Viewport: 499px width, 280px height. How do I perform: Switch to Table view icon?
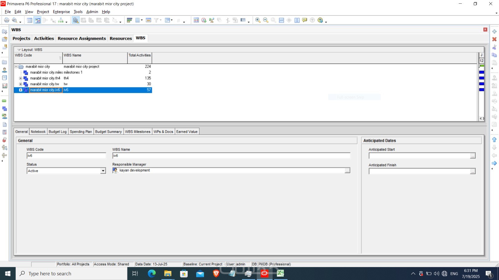30,20
